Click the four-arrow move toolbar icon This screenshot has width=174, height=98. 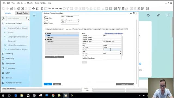click(x=33, y=8)
